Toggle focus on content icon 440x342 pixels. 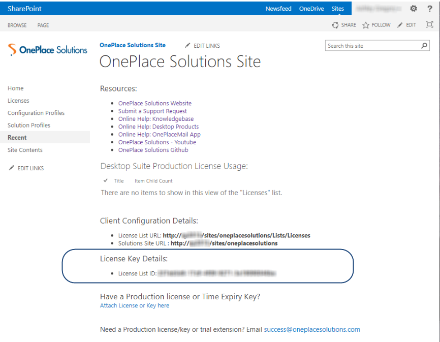[x=429, y=25]
